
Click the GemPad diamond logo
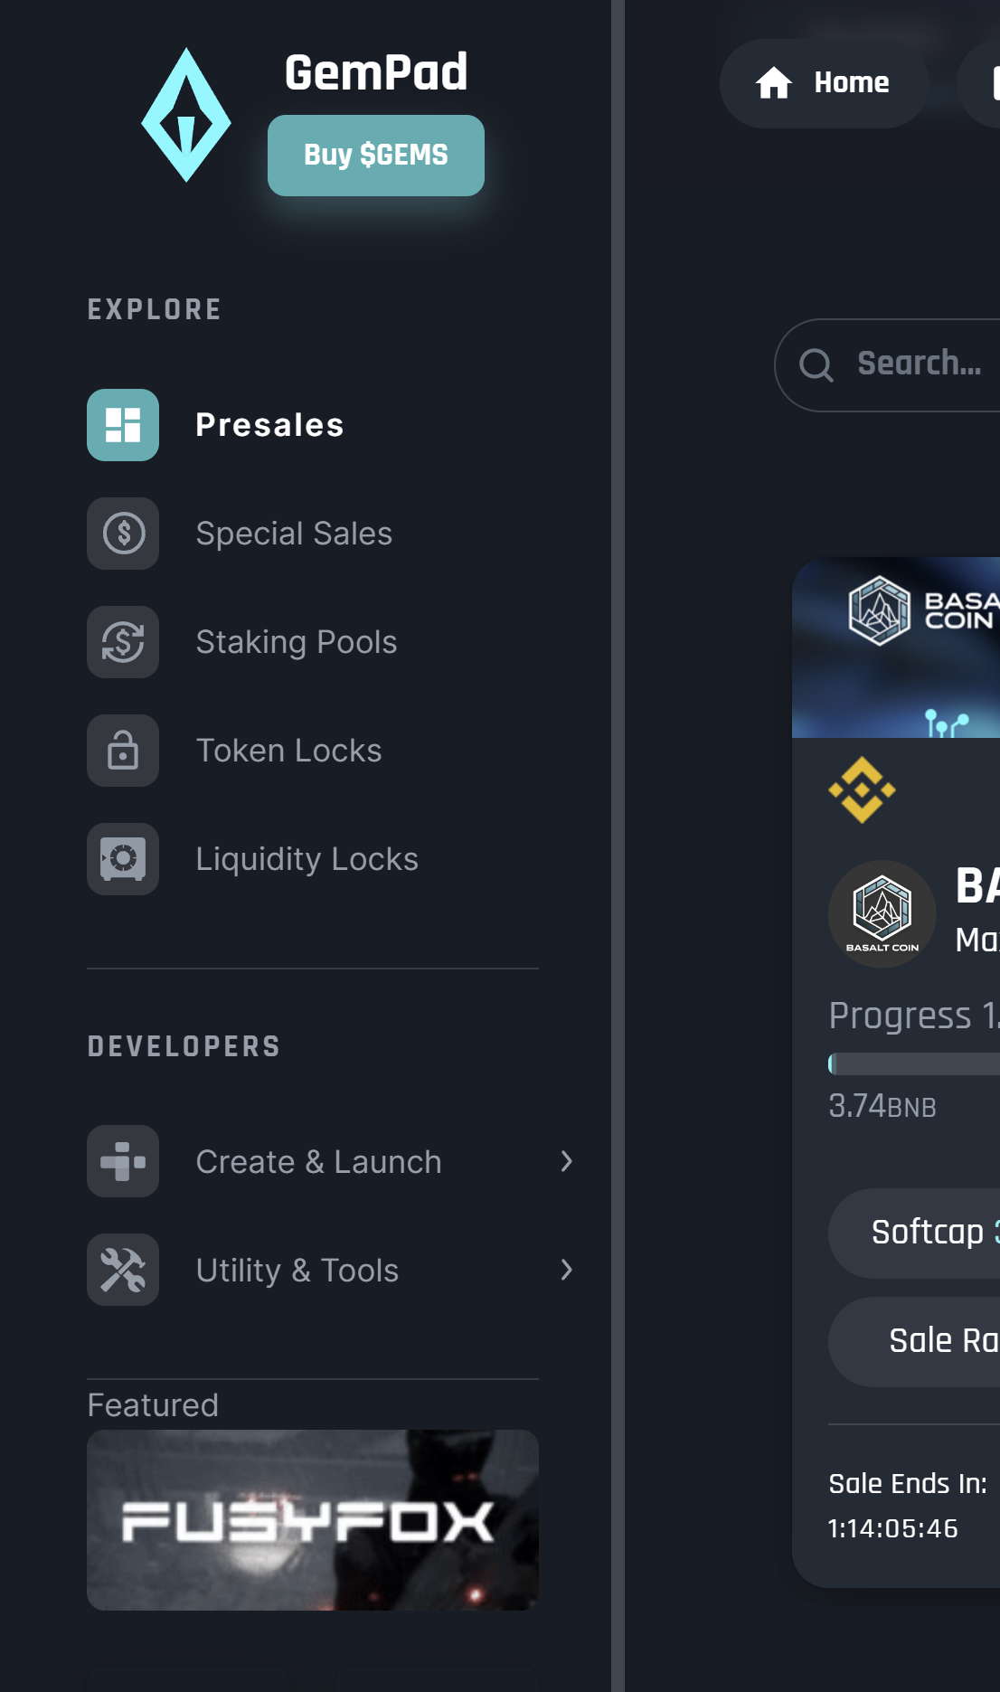point(186,116)
